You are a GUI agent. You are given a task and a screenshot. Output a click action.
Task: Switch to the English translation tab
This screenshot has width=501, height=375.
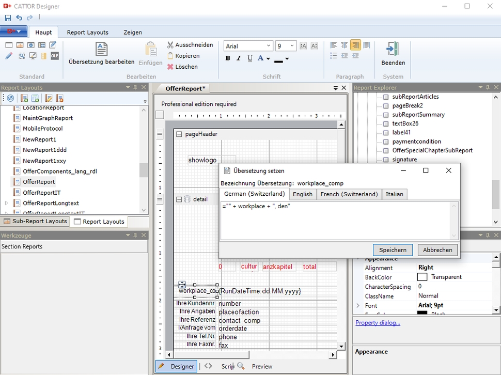pyautogui.click(x=302, y=194)
